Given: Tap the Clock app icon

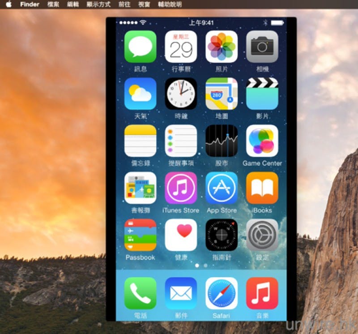Looking at the screenshot, I should point(181,94).
